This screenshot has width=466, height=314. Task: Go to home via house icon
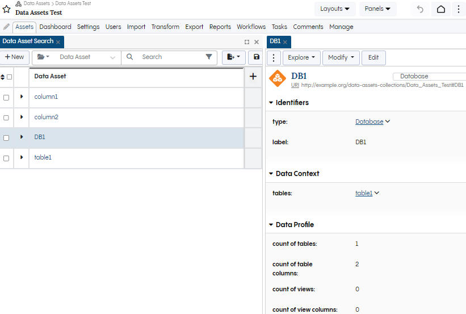pyautogui.click(x=441, y=9)
